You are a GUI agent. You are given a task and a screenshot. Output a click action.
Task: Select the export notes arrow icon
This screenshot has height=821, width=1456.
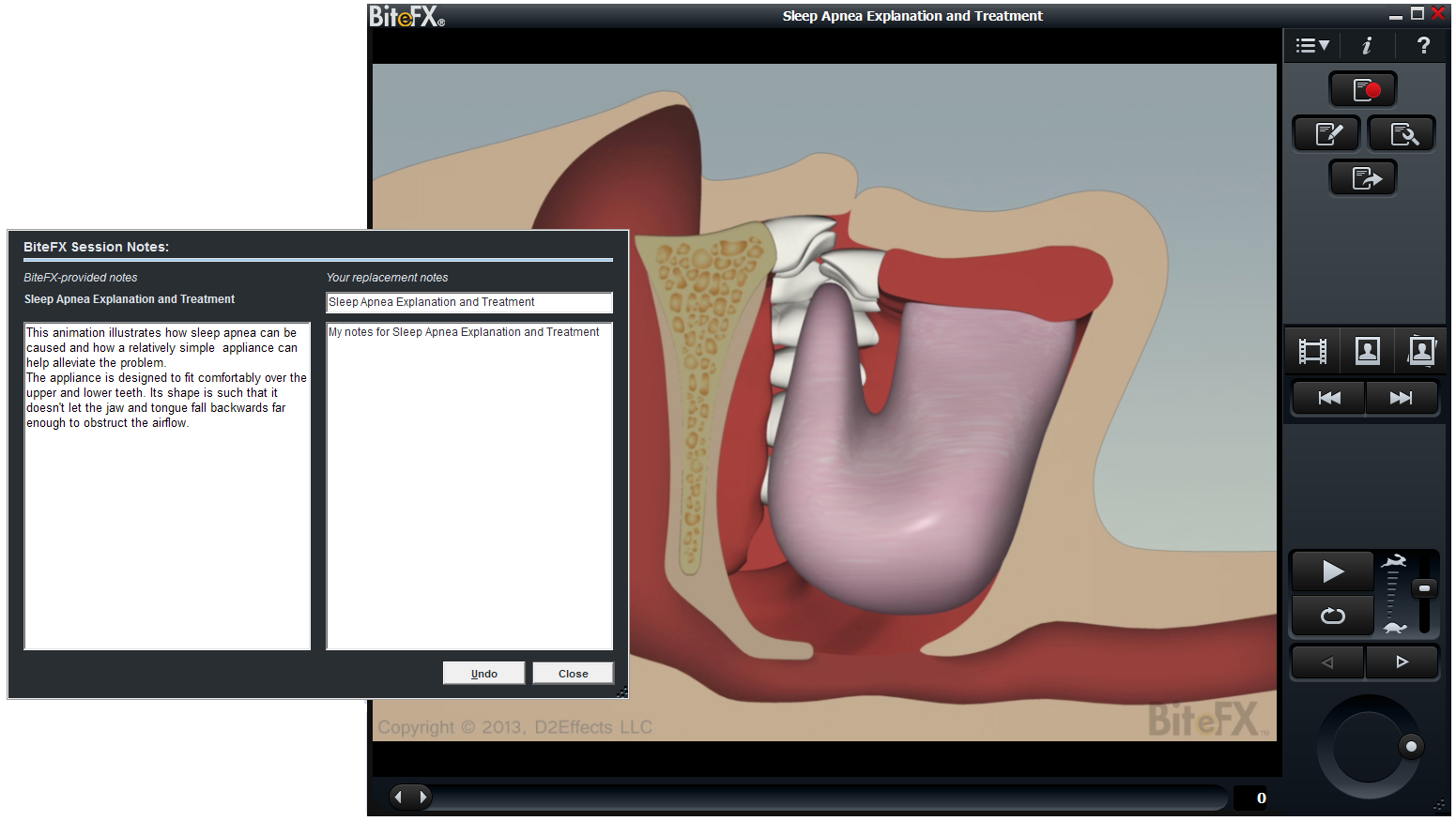point(1363,178)
